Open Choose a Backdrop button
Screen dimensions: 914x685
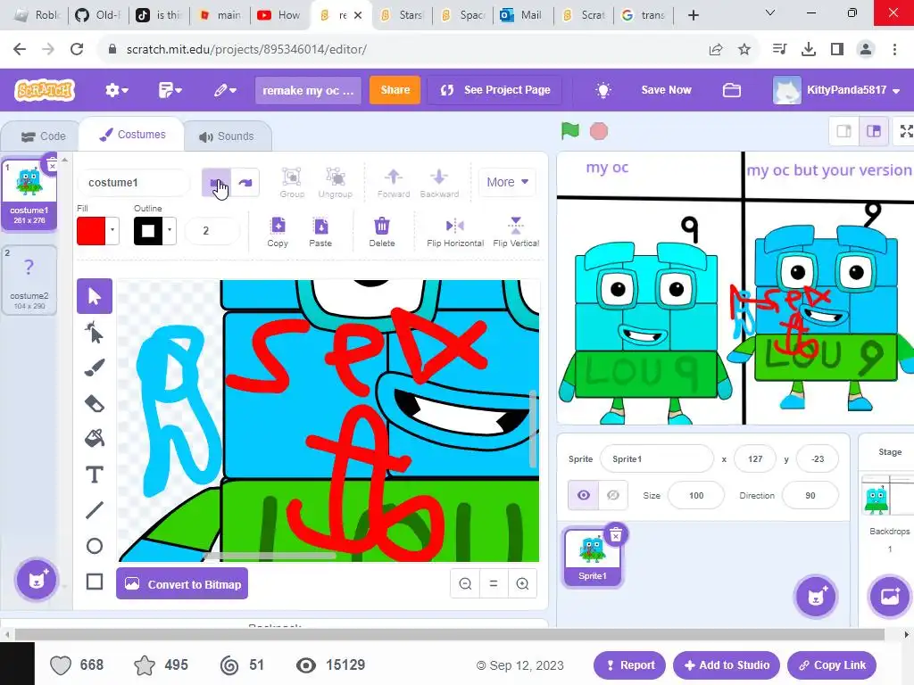(890, 597)
